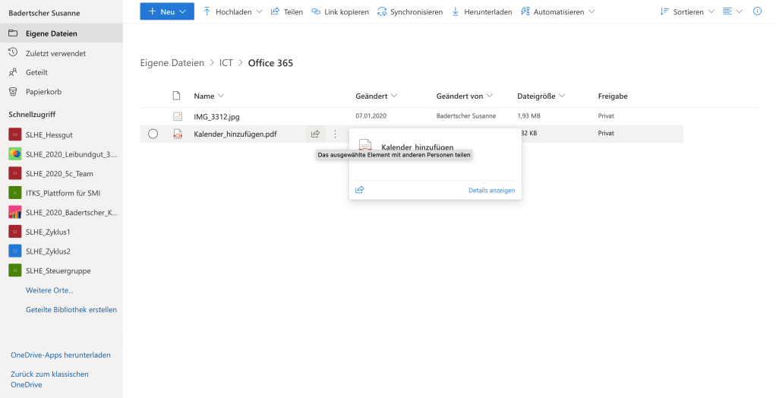Click Link kopieren in the toolbar

[x=340, y=12]
